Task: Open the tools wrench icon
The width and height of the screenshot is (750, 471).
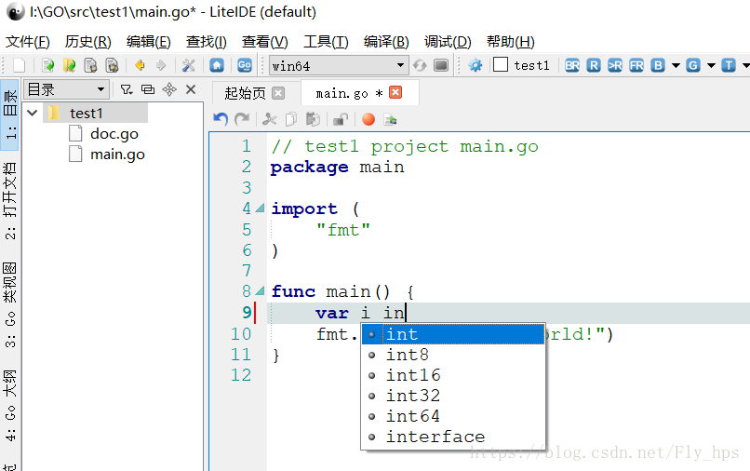Action: [189, 65]
